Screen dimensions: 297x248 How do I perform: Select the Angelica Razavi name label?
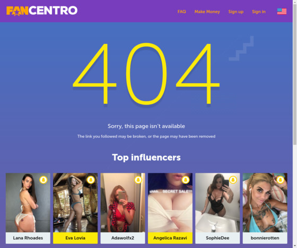(170, 238)
